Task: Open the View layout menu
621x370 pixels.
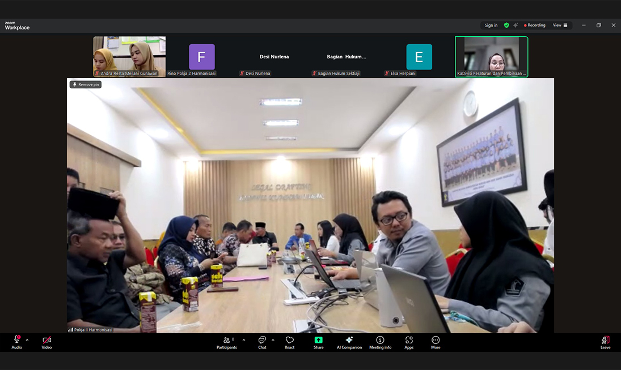Action: 560,25
